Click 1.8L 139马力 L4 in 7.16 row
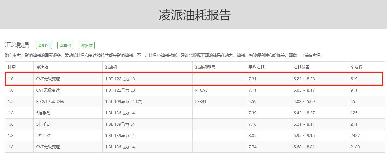Viewport: 387px width, 155px height. coord(120,124)
